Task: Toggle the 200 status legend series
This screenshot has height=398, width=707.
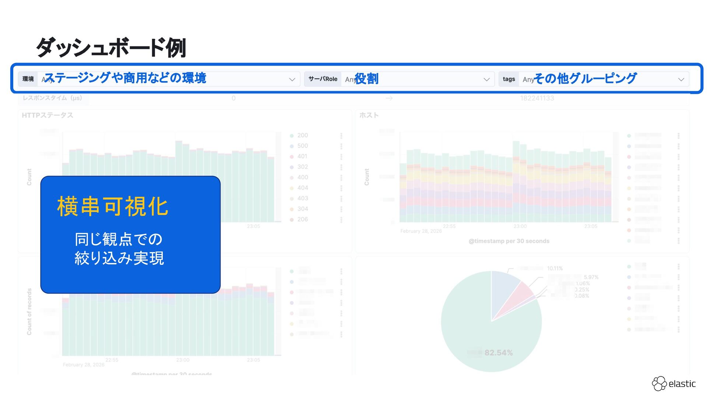Action: [x=302, y=136]
